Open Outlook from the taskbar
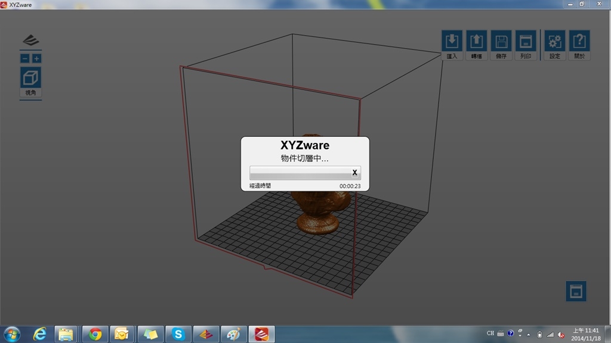The height and width of the screenshot is (343, 611). pos(122,335)
